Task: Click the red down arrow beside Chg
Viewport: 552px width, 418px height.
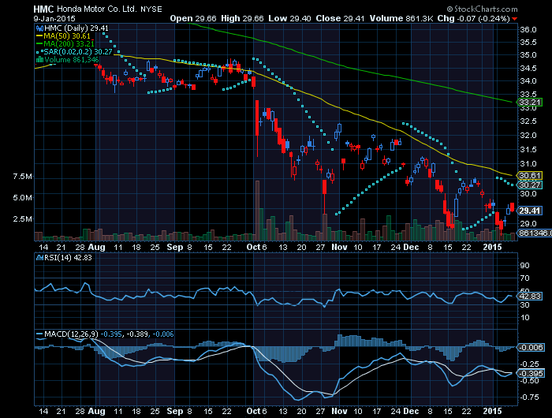Action: 515,19
